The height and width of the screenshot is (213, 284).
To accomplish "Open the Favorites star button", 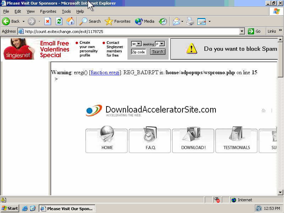I will [118, 21].
